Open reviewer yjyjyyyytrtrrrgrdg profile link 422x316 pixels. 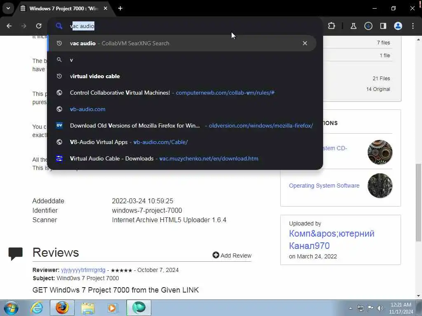(x=83, y=270)
